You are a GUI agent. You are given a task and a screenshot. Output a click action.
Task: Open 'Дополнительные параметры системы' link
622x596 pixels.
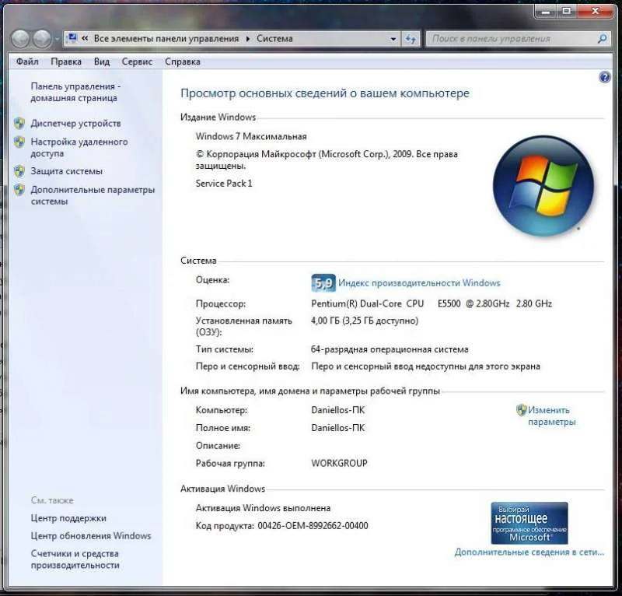[93, 195]
